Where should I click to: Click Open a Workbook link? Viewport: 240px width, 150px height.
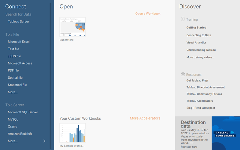click(x=148, y=13)
